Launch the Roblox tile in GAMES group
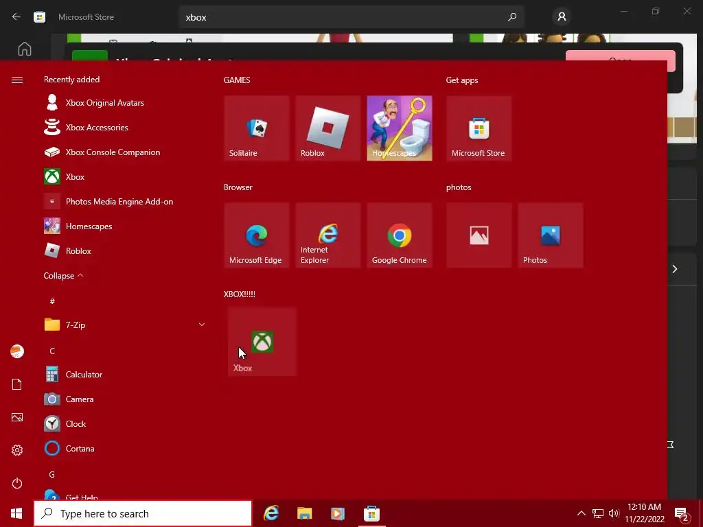The width and height of the screenshot is (703, 527). [x=328, y=128]
